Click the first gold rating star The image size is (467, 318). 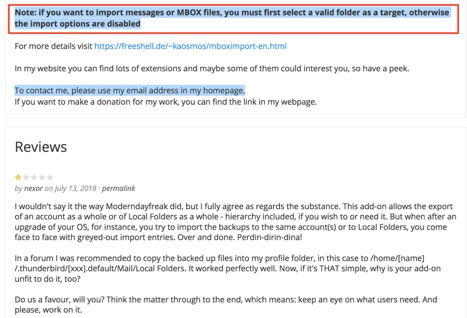[18, 177]
